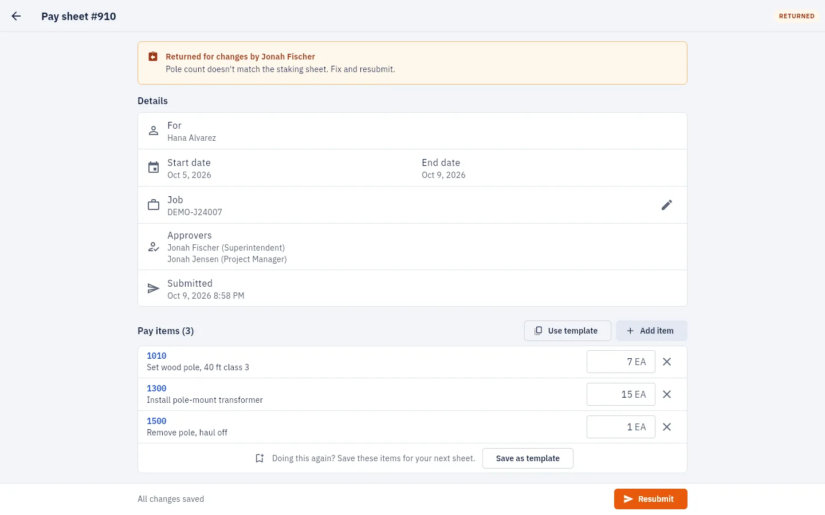
Task: Go back using the arrow icon
Action: [x=16, y=16]
